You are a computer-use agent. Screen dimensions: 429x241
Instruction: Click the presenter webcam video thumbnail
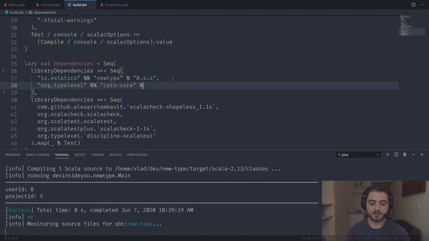(x=375, y=211)
